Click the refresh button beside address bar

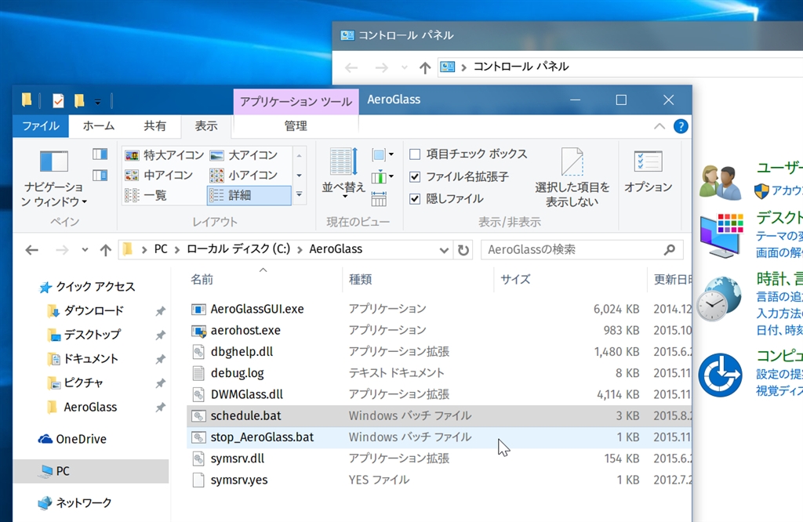click(x=463, y=250)
